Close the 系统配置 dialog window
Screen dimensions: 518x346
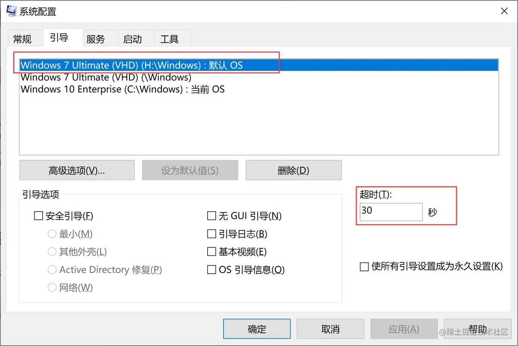[504, 11]
